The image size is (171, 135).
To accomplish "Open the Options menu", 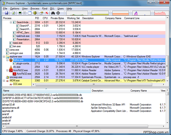I will 15,9.
